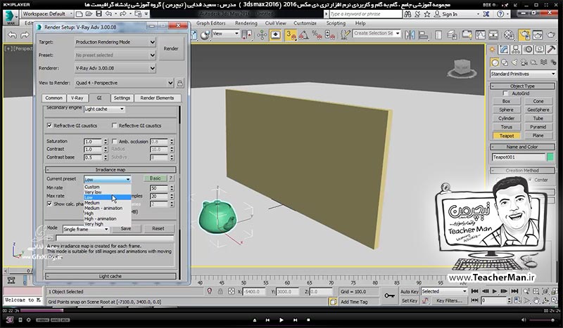Open the View to Render dropdown
This screenshot has height=328, width=563.
click(125, 83)
